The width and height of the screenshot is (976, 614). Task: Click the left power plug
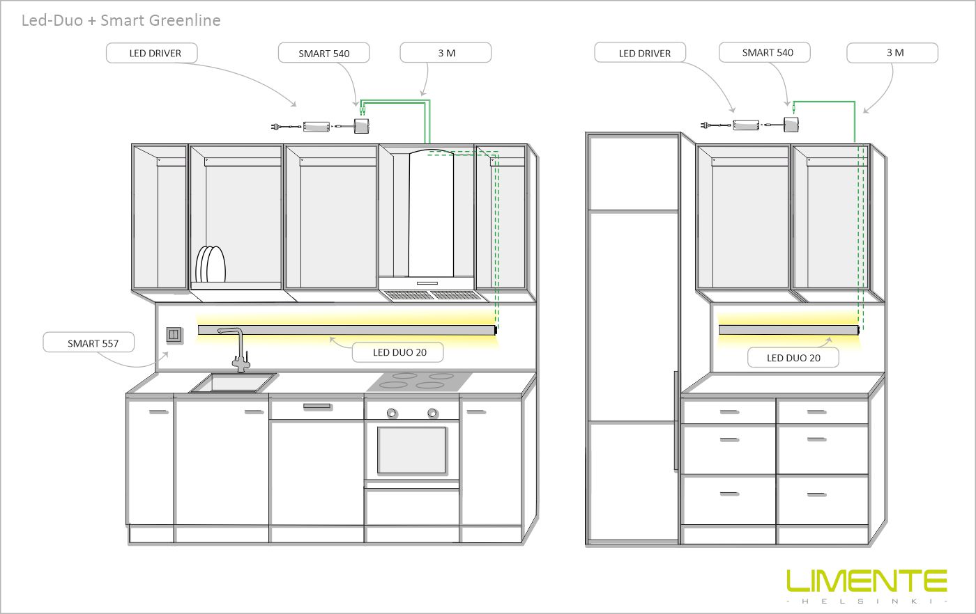(x=276, y=127)
